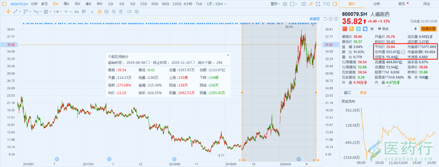Click first event marker on time axis
The width and height of the screenshot is (439, 167).
click(x=57, y=159)
